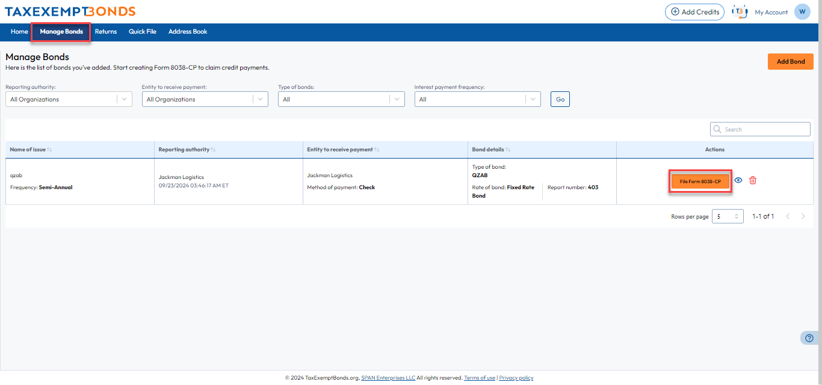Click the Add Bond button

791,61
